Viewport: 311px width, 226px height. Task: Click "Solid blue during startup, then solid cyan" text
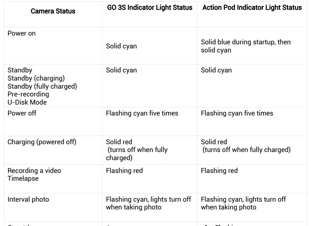(245, 46)
